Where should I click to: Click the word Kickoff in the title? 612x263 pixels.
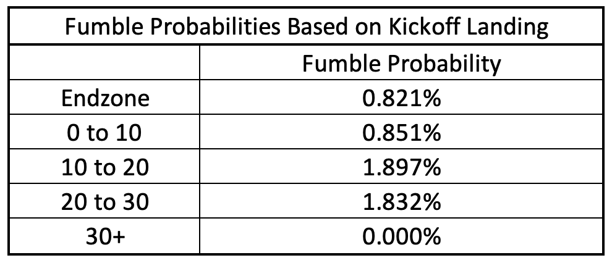426,27
